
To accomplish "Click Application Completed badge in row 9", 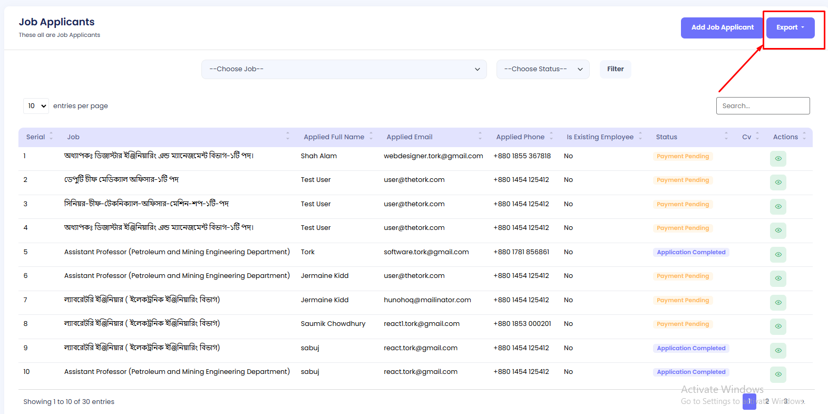I will (691, 348).
